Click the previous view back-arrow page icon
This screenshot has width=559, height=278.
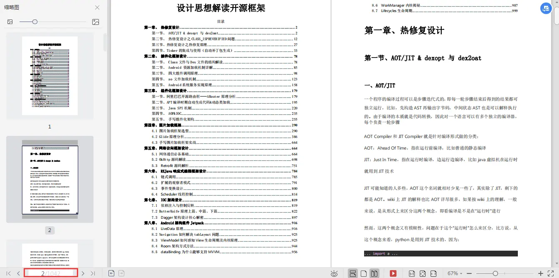click(x=111, y=273)
